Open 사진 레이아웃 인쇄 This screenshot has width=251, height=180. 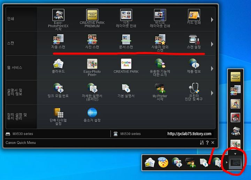126,18
